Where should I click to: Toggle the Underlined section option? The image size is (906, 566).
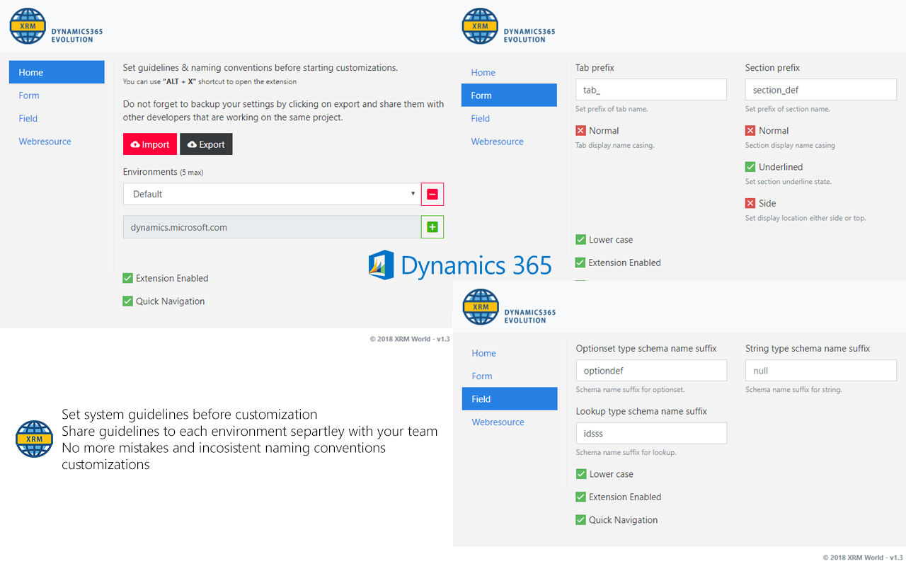(750, 167)
